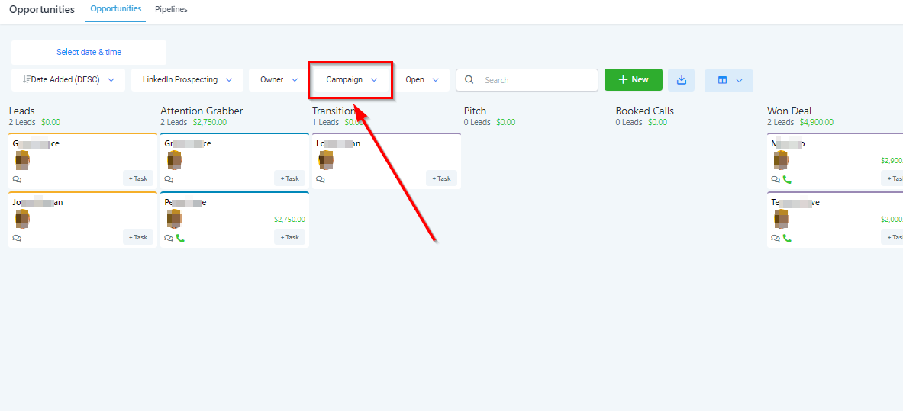Image resolution: width=903 pixels, height=411 pixels.
Task: Open conversation icon on bottom Leads card
Action: tap(17, 238)
